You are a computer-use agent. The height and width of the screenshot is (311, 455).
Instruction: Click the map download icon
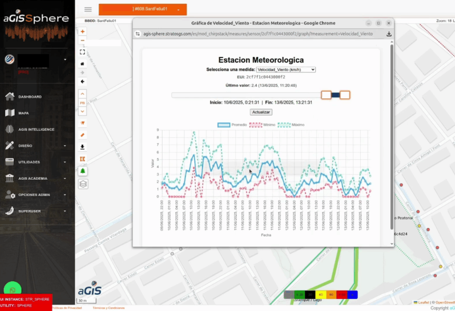coord(82,147)
